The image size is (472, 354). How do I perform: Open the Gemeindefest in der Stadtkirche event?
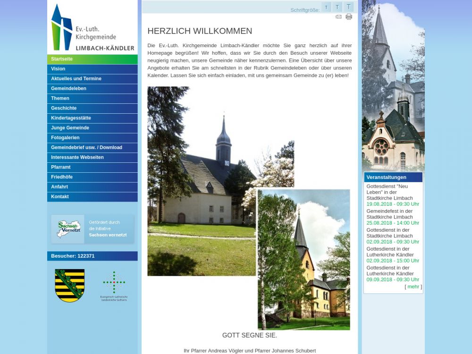(389, 214)
